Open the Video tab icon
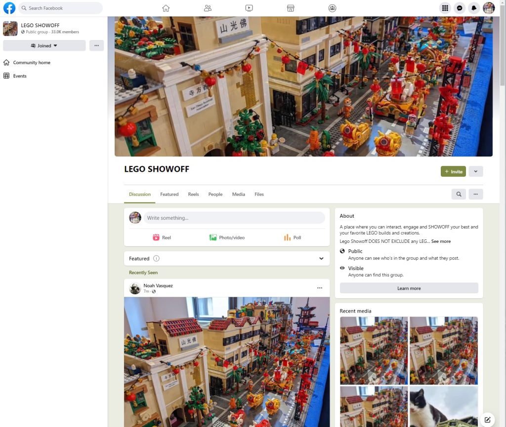The width and height of the screenshot is (506, 427). click(249, 8)
